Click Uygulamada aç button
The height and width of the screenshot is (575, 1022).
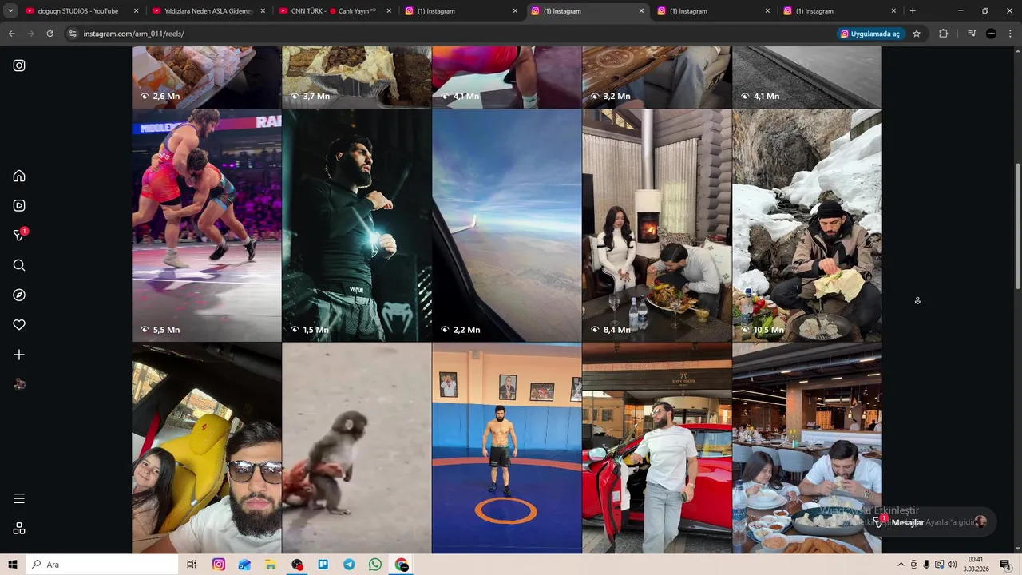[870, 34]
